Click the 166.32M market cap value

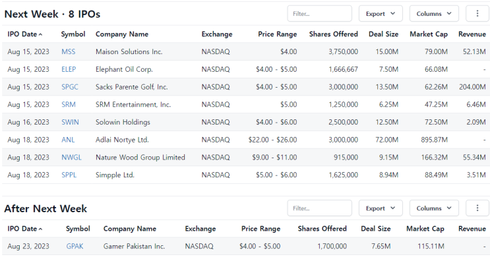434,157
